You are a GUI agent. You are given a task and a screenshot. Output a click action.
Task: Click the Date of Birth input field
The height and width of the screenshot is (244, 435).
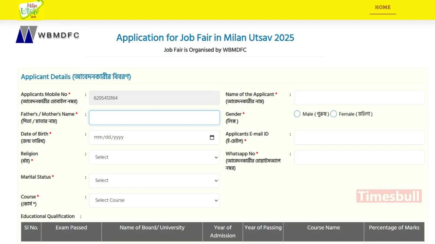pyautogui.click(x=154, y=137)
